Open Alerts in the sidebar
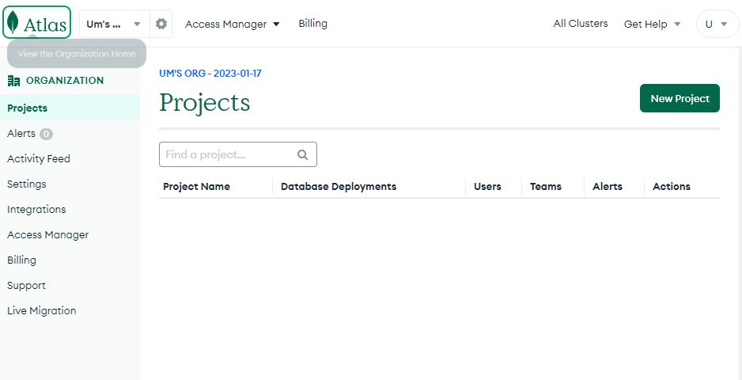The width and height of the screenshot is (742, 380). click(x=21, y=134)
